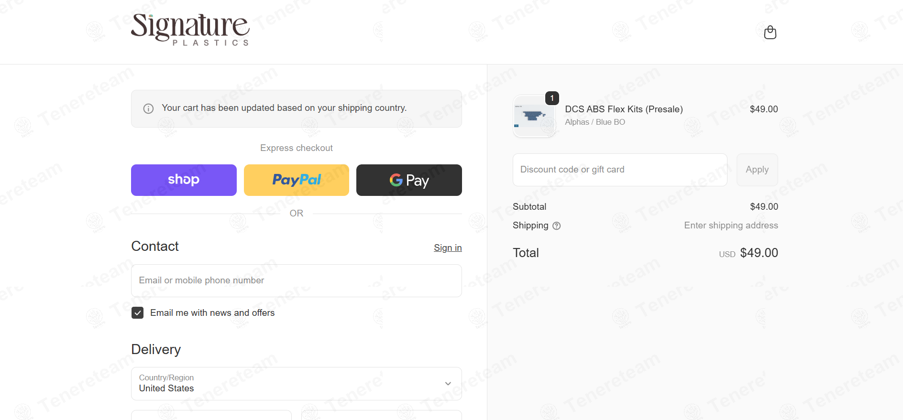Check out with PayPal button
Screen dimensions: 903x420
tap(297, 180)
